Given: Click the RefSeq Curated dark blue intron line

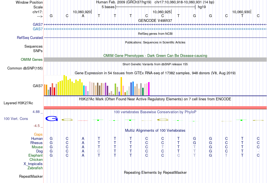Looking at the screenshot, I should point(155,38).
